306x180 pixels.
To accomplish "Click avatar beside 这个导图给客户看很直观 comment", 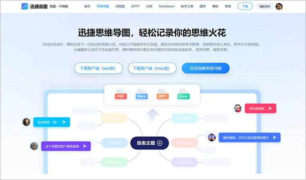I will pos(34,146).
